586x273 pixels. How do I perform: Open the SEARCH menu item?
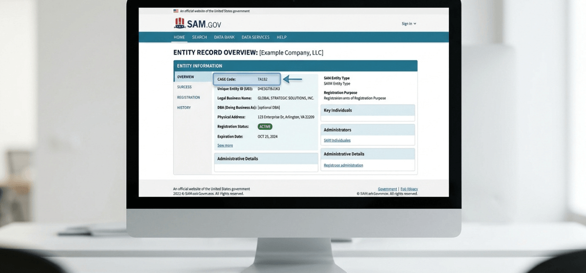pyautogui.click(x=199, y=37)
